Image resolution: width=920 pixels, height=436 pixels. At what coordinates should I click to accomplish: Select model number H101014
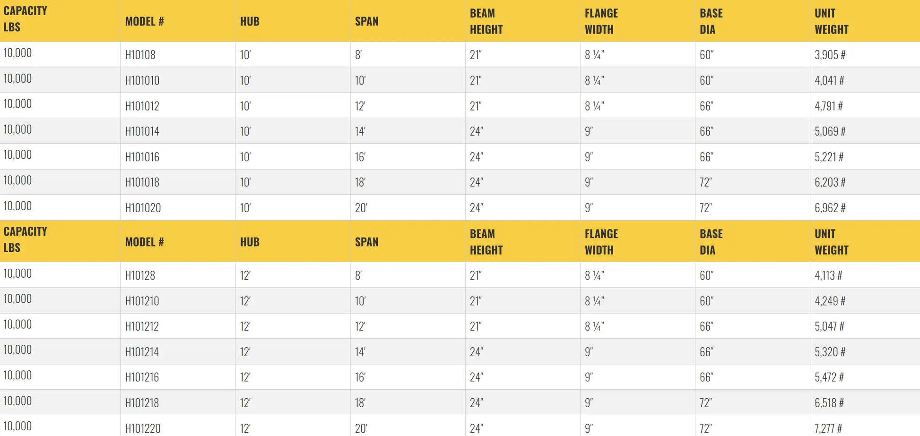click(142, 131)
